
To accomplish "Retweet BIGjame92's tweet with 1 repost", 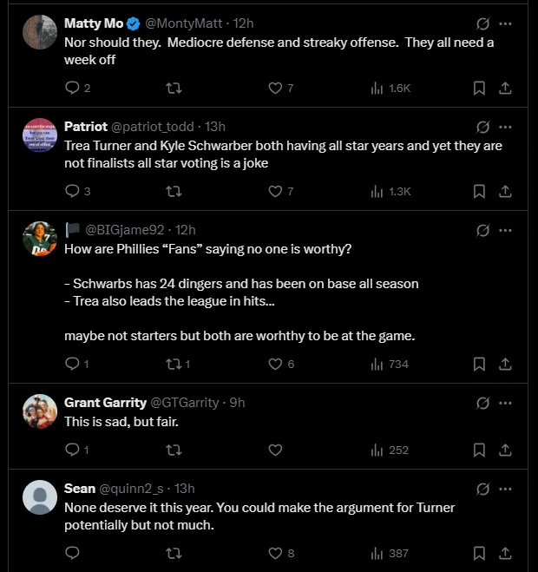I will pyautogui.click(x=174, y=364).
